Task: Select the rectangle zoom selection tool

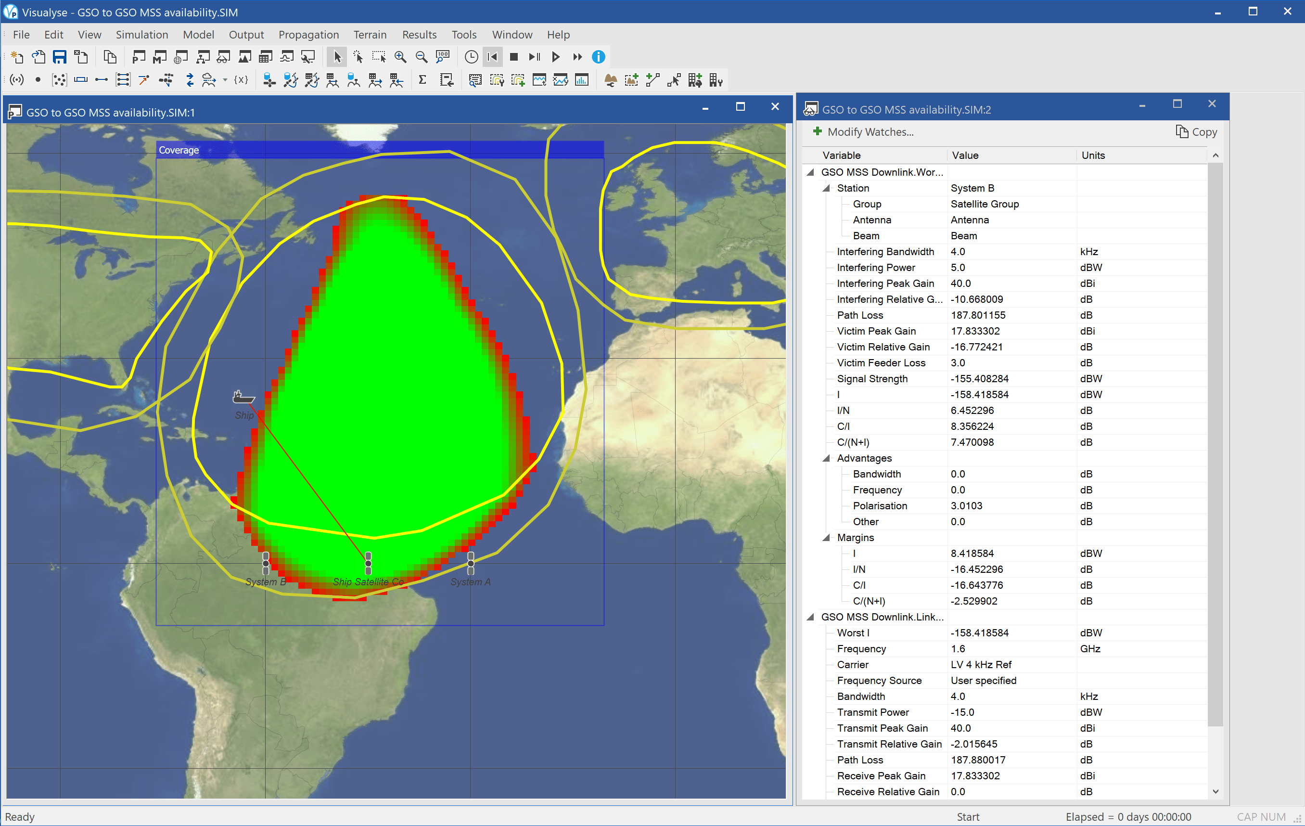Action: [x=379, y=57]
